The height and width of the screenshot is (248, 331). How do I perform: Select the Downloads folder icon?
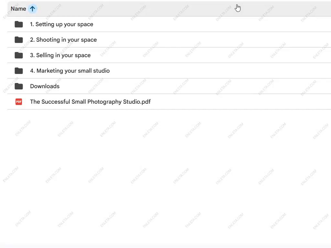tap(19, 86)
